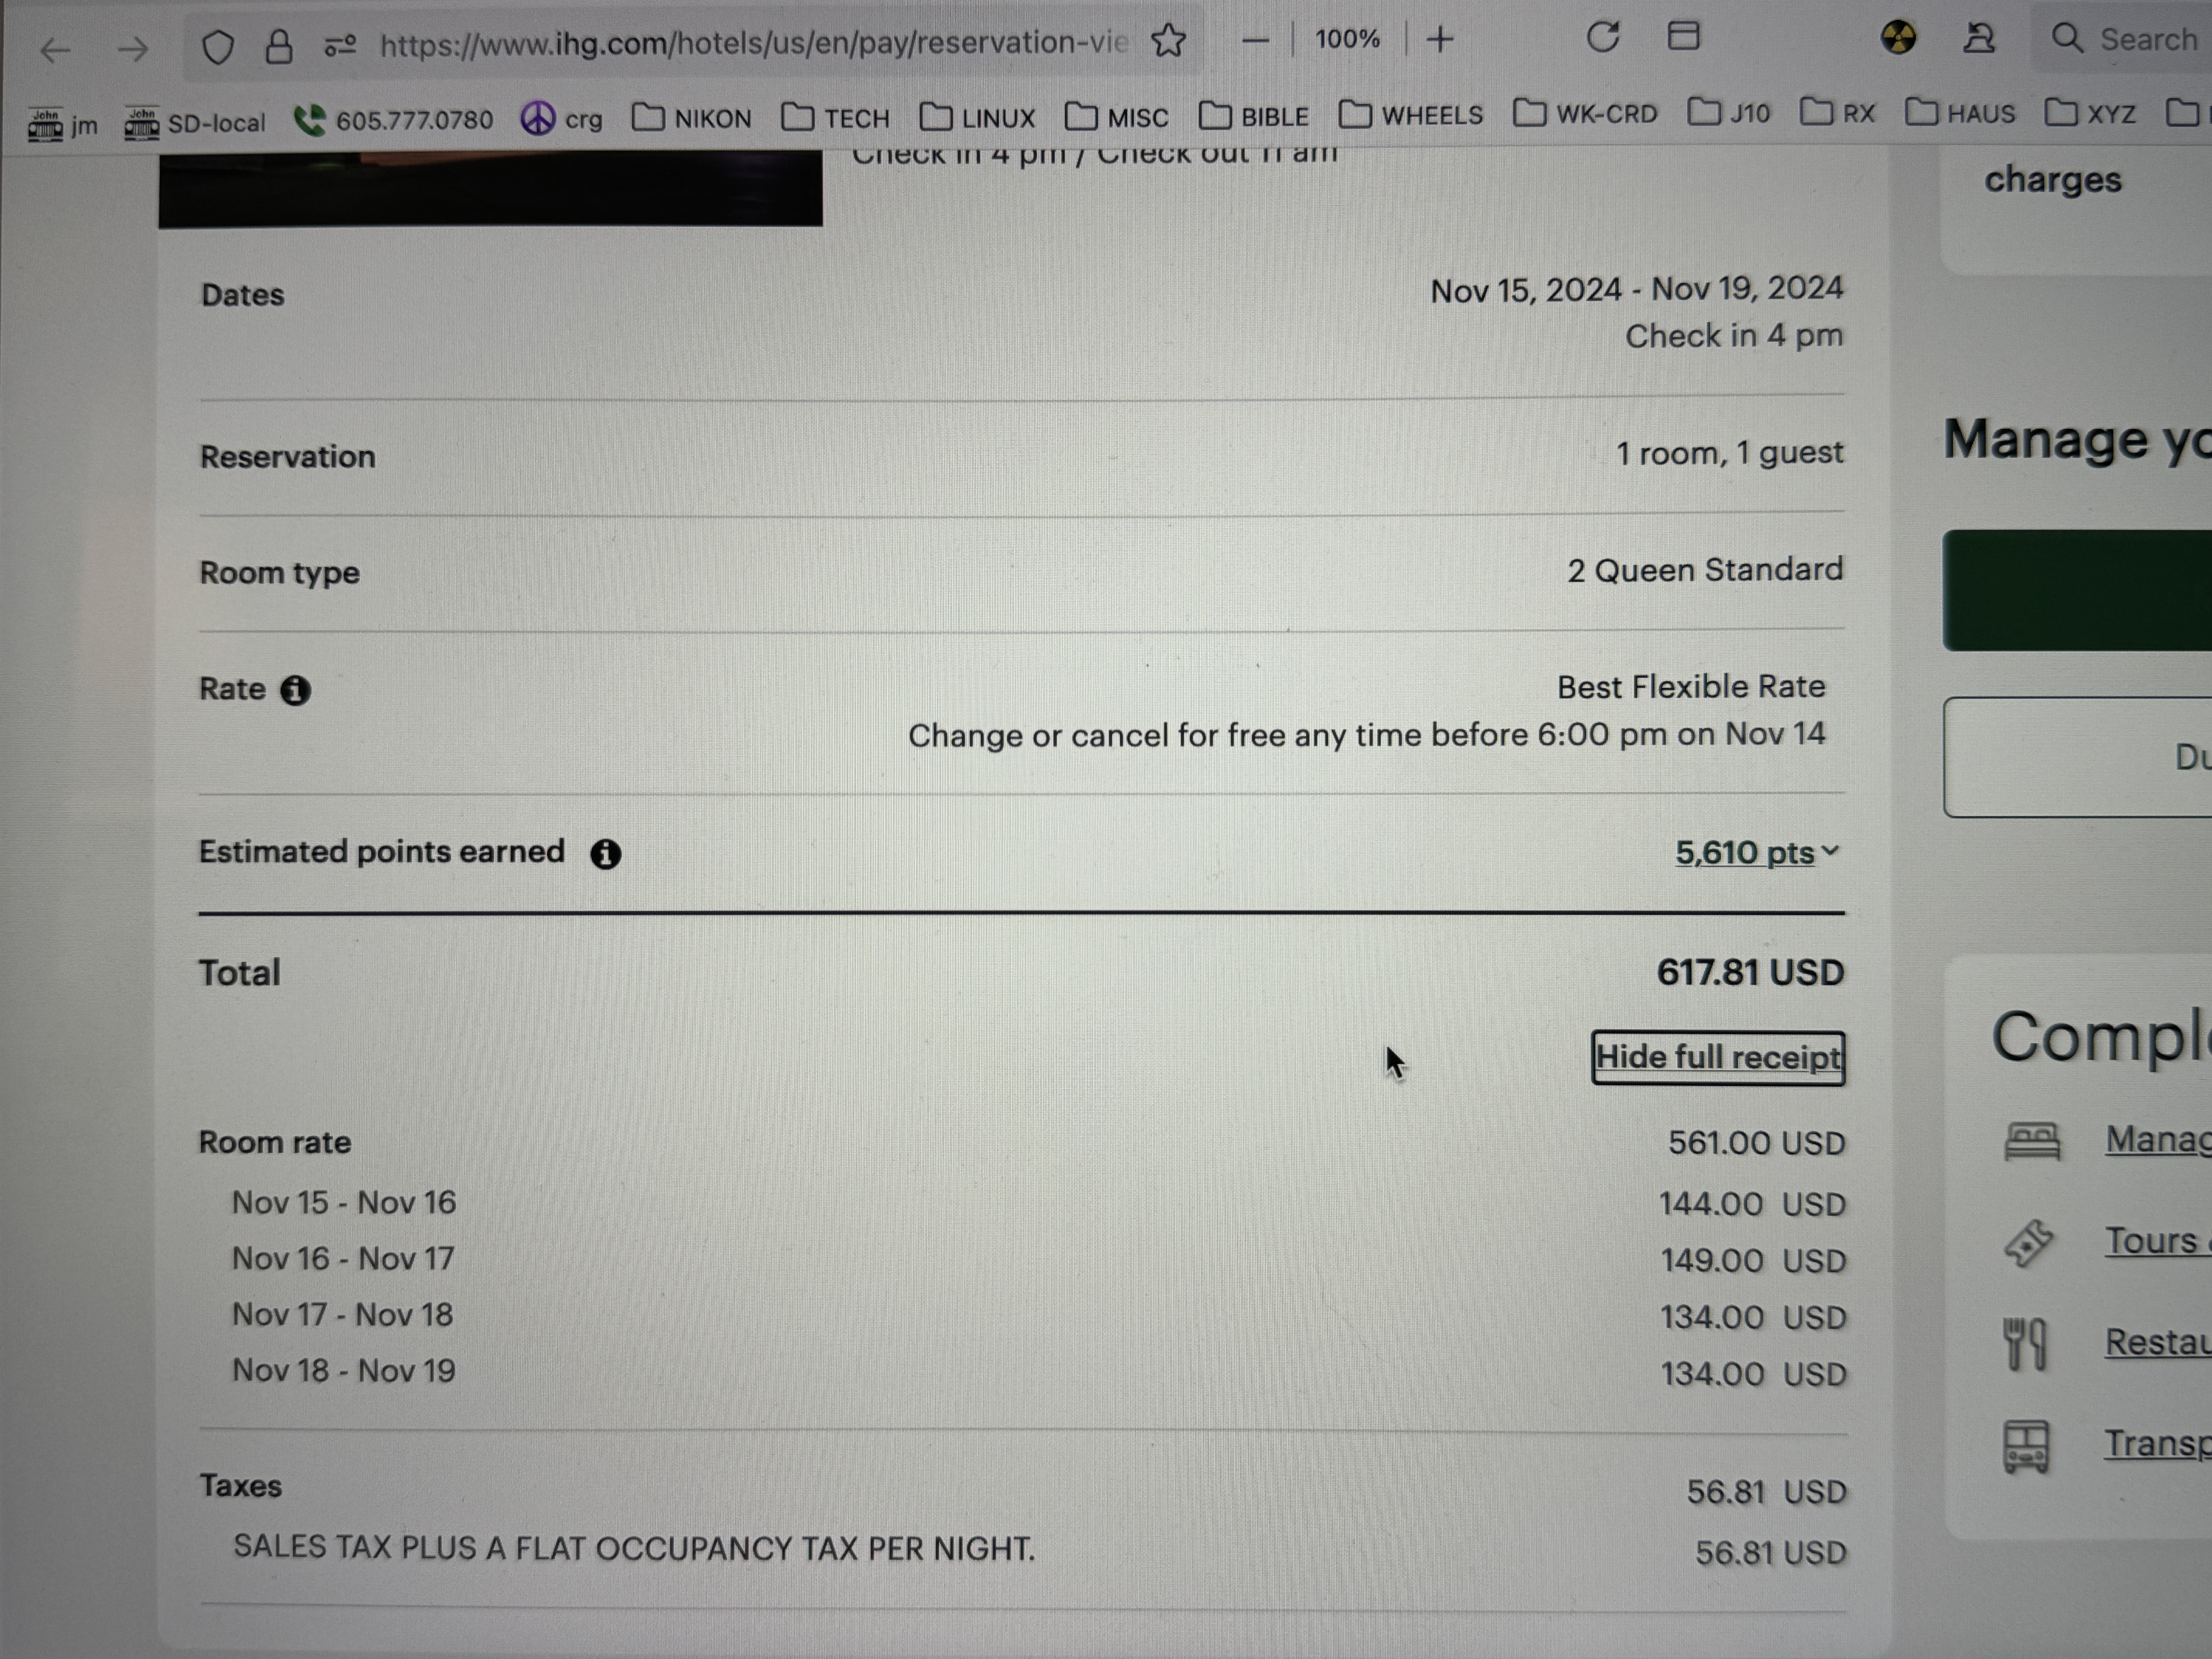Click the dark green Manage button
2212x1659 pixels.
[2076, 591]
